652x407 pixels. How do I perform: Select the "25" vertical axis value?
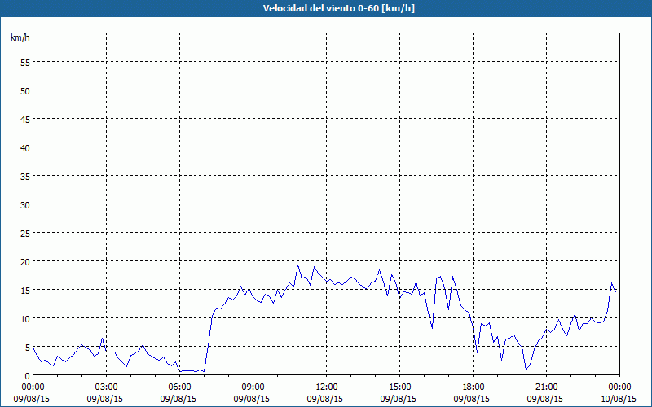click(25, 233)
